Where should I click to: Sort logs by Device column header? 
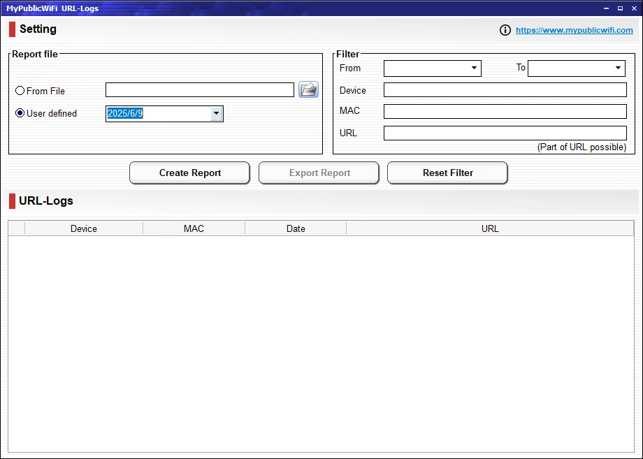pyautogui.click(x=84, y=228)
